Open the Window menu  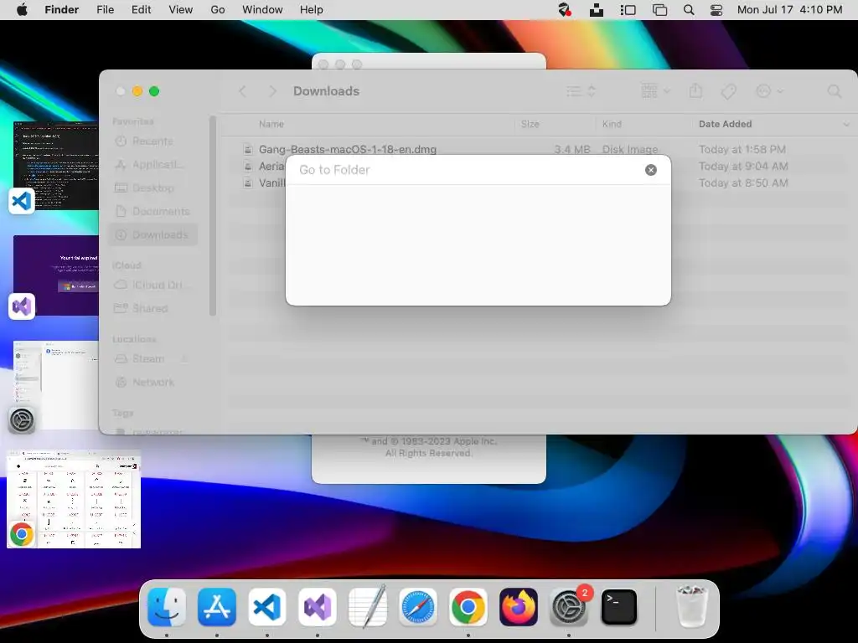click(x=262, y=10)
